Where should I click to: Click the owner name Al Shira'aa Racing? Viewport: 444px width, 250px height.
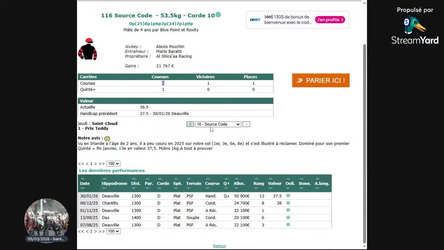pyautogui.click(x=174, y=56)
